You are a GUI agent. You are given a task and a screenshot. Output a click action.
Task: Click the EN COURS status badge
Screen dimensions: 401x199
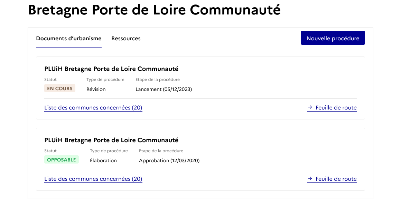[60, 88]
